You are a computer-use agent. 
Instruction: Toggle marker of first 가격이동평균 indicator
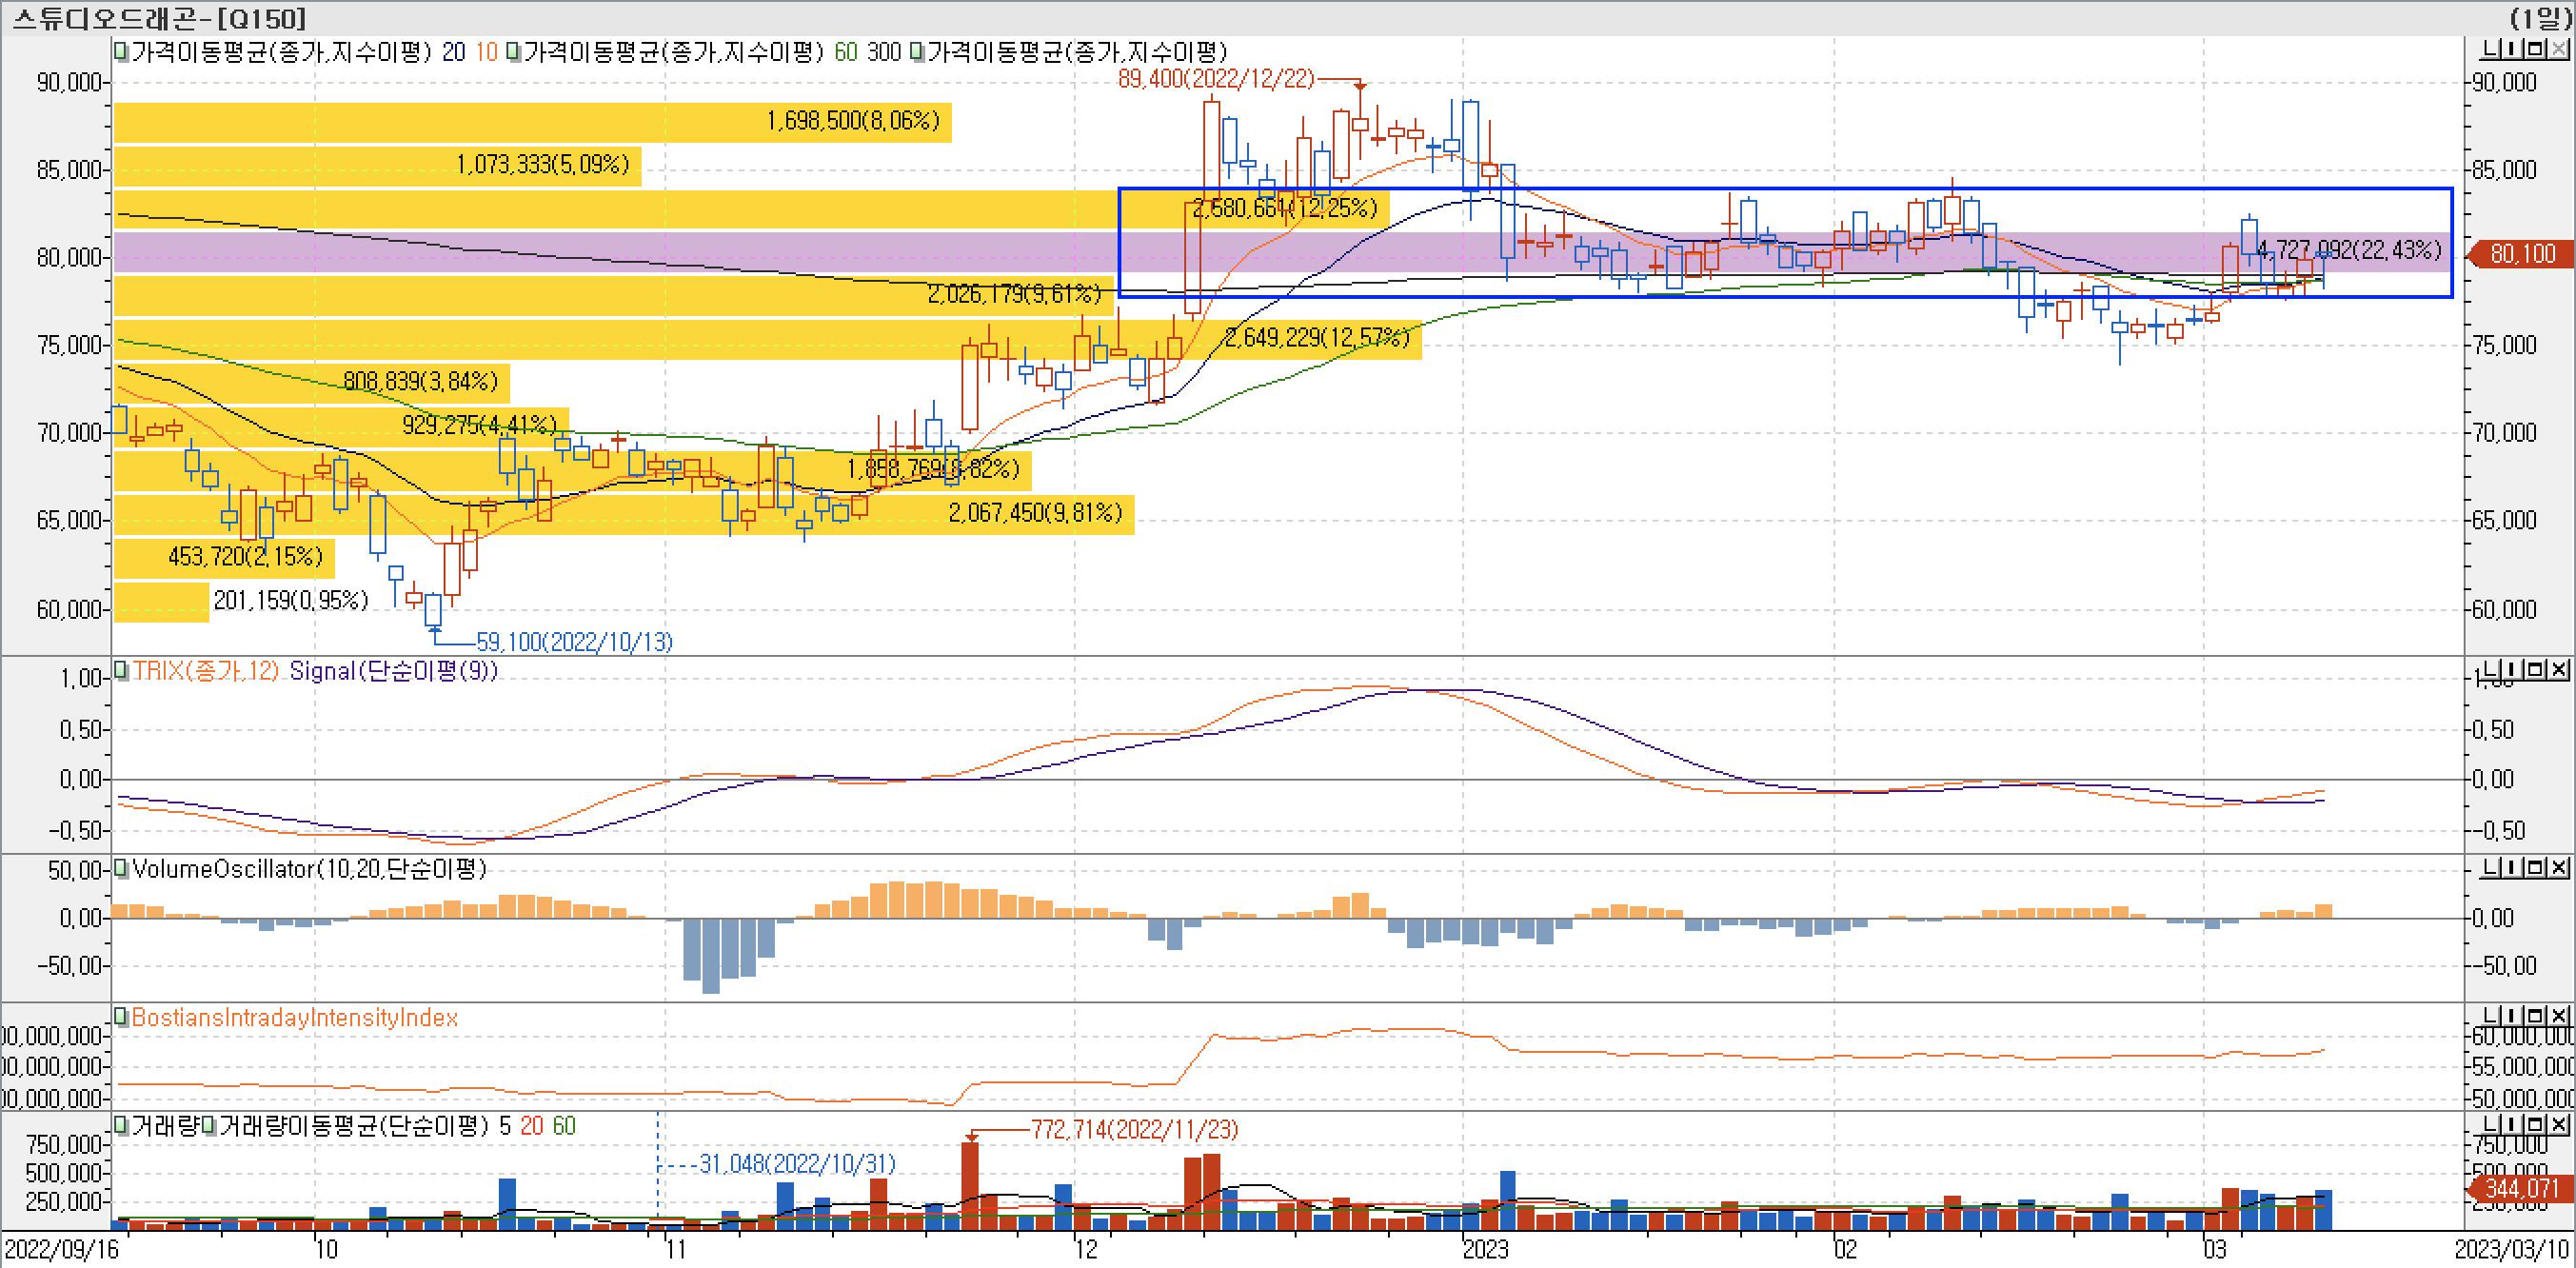point(121,51)
